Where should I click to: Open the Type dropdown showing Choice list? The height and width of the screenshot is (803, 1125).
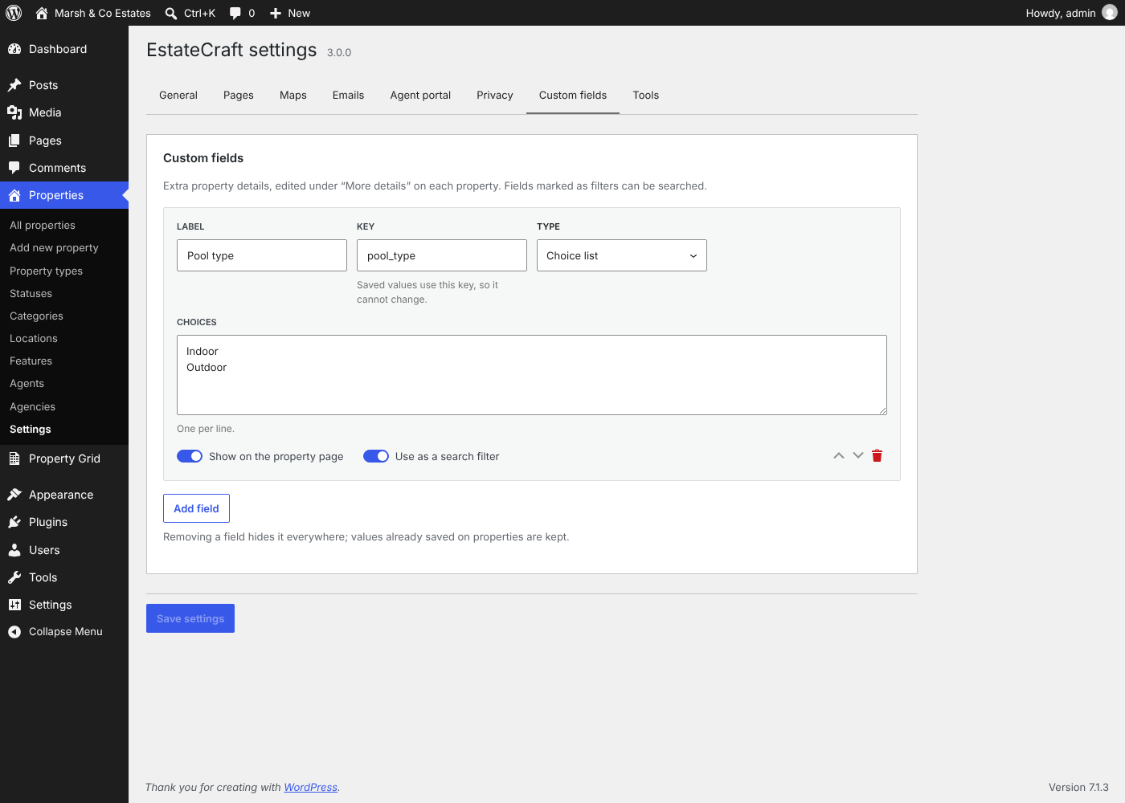[622, 255]
